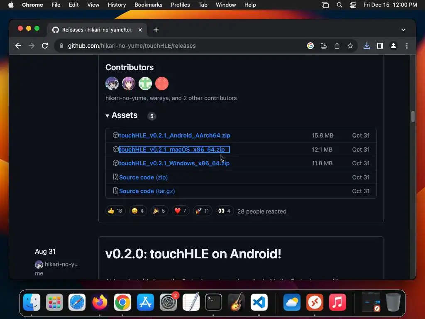Viewport: 425px width, 319px height.
Task: Open System Settings from the Dock
Action: (168, 302)
